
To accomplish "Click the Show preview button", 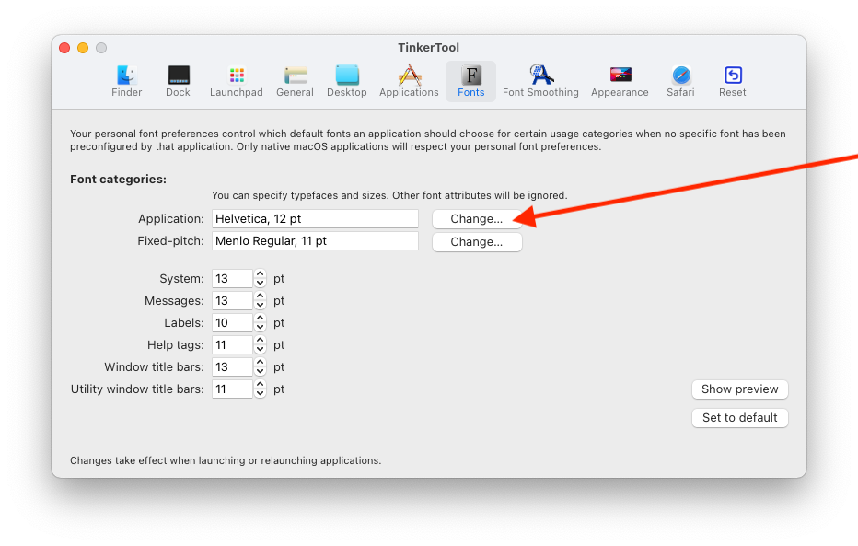I will tap(740, 389).
